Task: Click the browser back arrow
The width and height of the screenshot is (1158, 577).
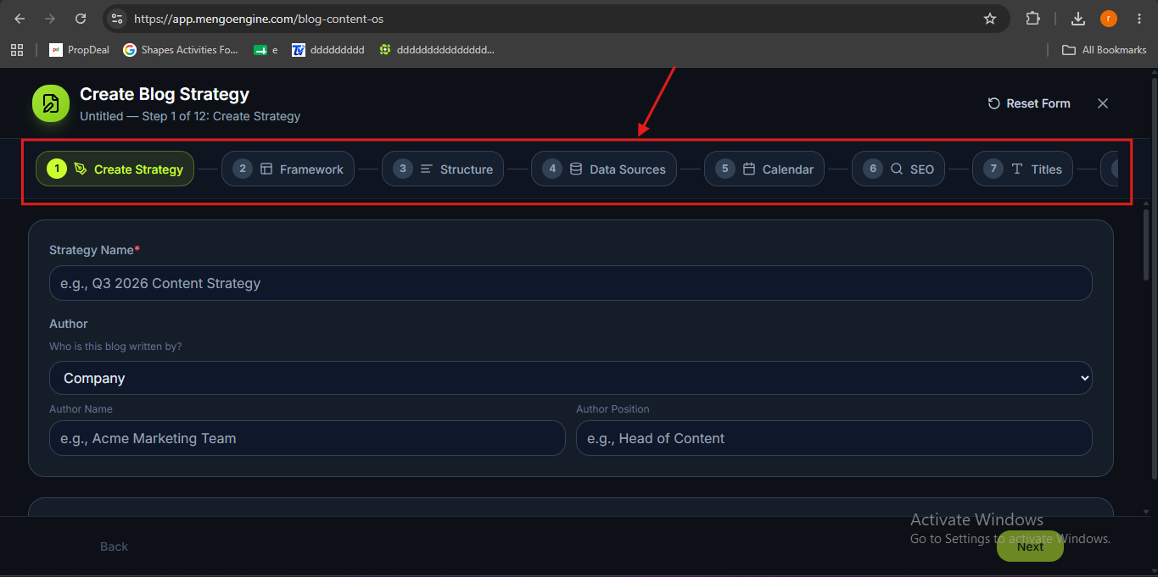Action: coord(20,19)
